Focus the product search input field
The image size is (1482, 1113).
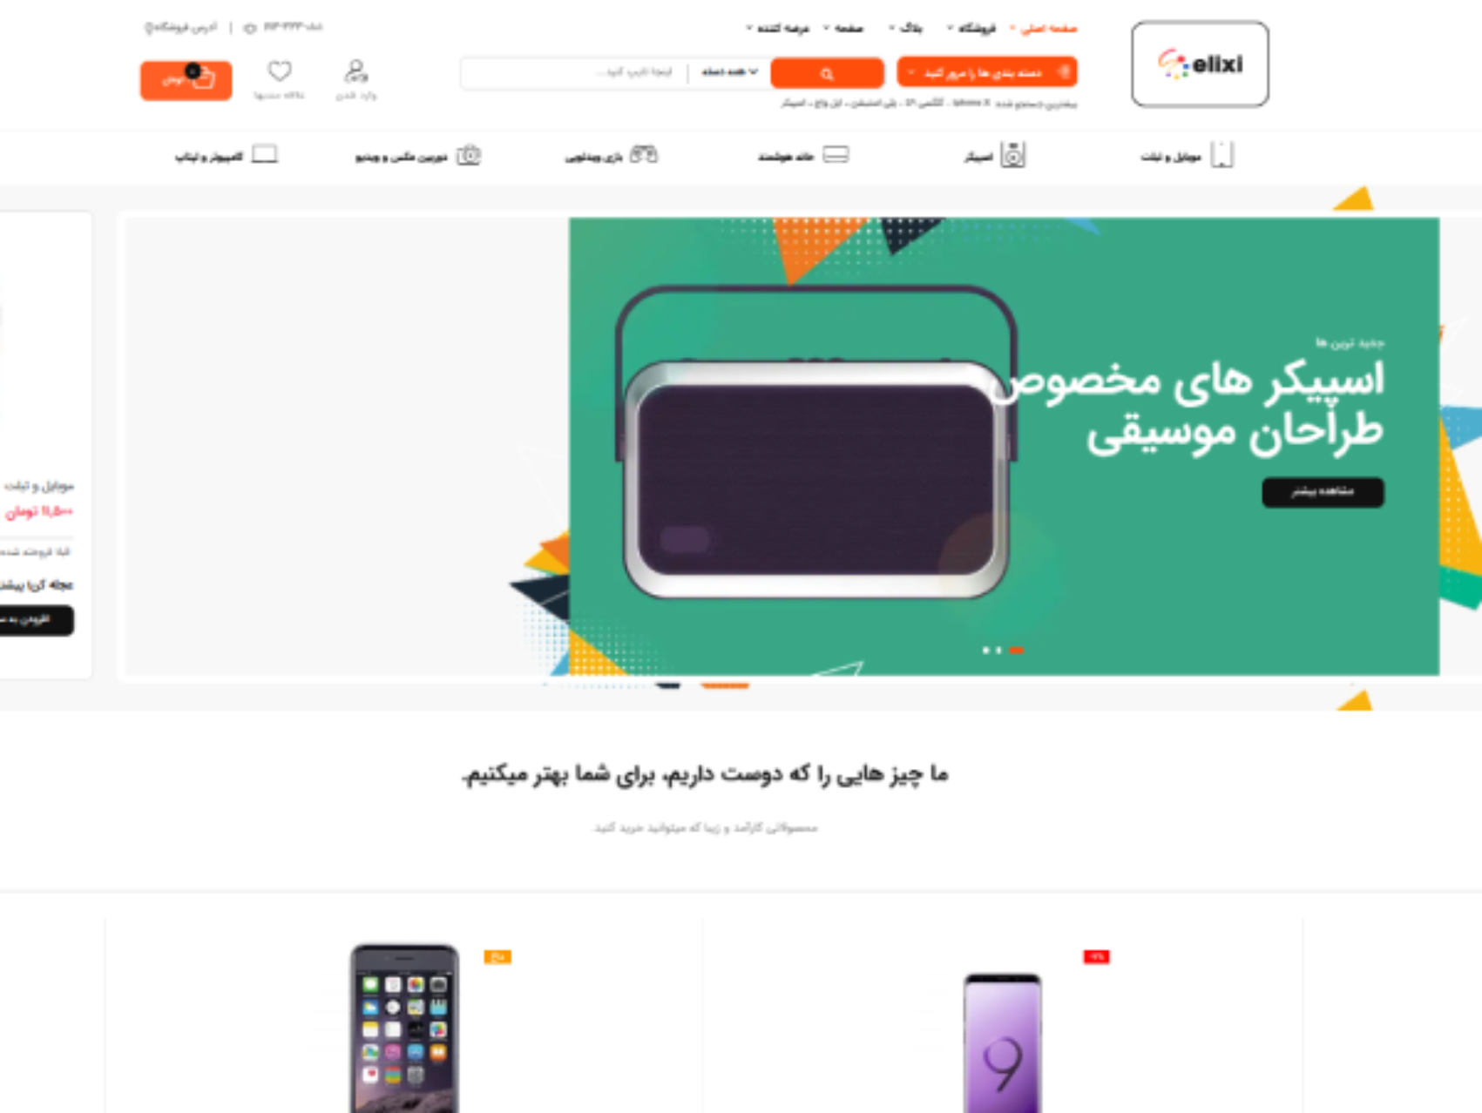point(575,73)
